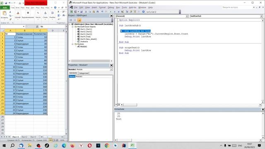Click Break pause icon in VBA toolbar
Image resolution: width=265 pixels, height=149 pixels.
[x=115, y=12]
